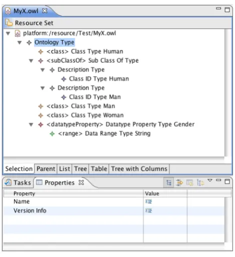Collapse the datatypeProperty Gender node
Viewport: 235px width, 257px height.
click(31, 124)
